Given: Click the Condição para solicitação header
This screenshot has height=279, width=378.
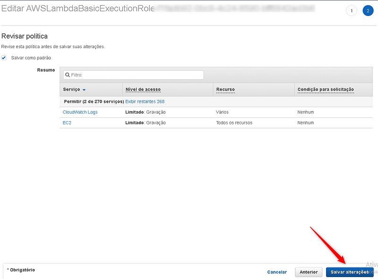Looking at the screenshot, I should [x=326, y=90].
